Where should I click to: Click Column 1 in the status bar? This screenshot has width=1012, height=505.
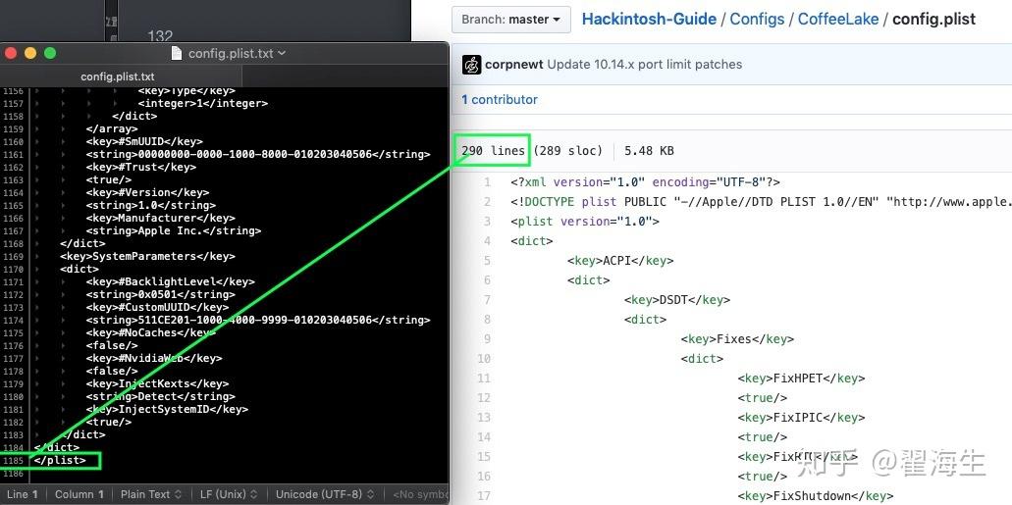click(x=80, y=494)
